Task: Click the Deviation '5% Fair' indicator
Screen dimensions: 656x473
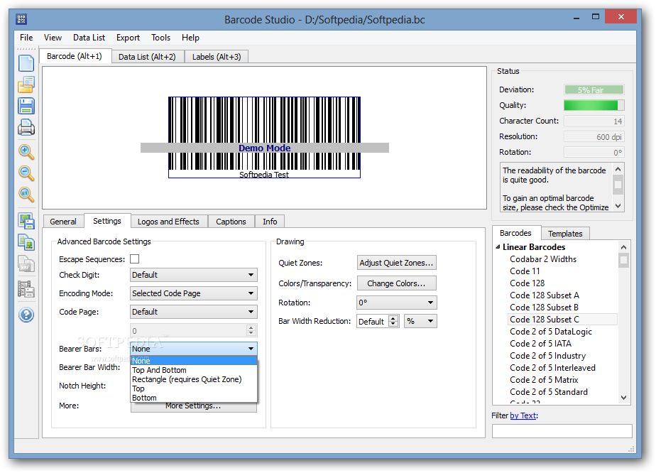Action: pos(594,90)
